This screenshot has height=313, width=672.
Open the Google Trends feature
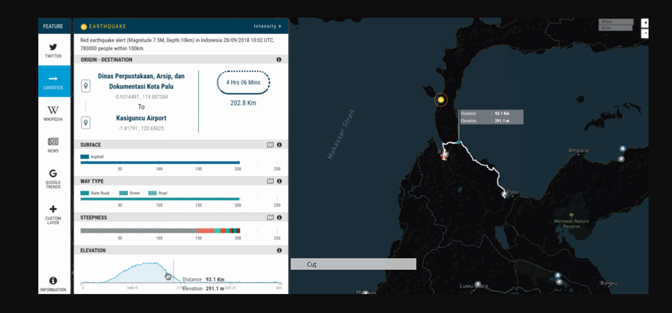(54, 177)
